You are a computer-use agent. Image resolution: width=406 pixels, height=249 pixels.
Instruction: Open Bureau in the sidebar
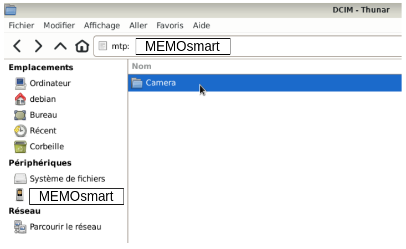click(x=43, y=115)
